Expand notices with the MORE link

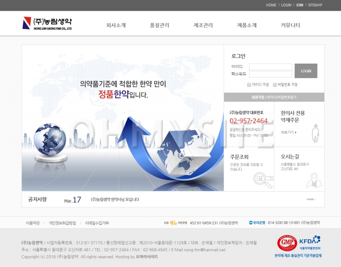310,199
